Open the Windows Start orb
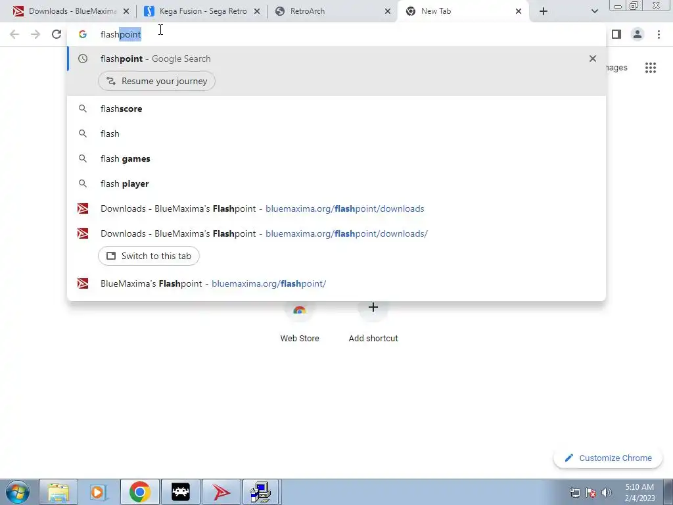Screen dimensions: 673x505 pyautogui.click(x=17, y=492)
